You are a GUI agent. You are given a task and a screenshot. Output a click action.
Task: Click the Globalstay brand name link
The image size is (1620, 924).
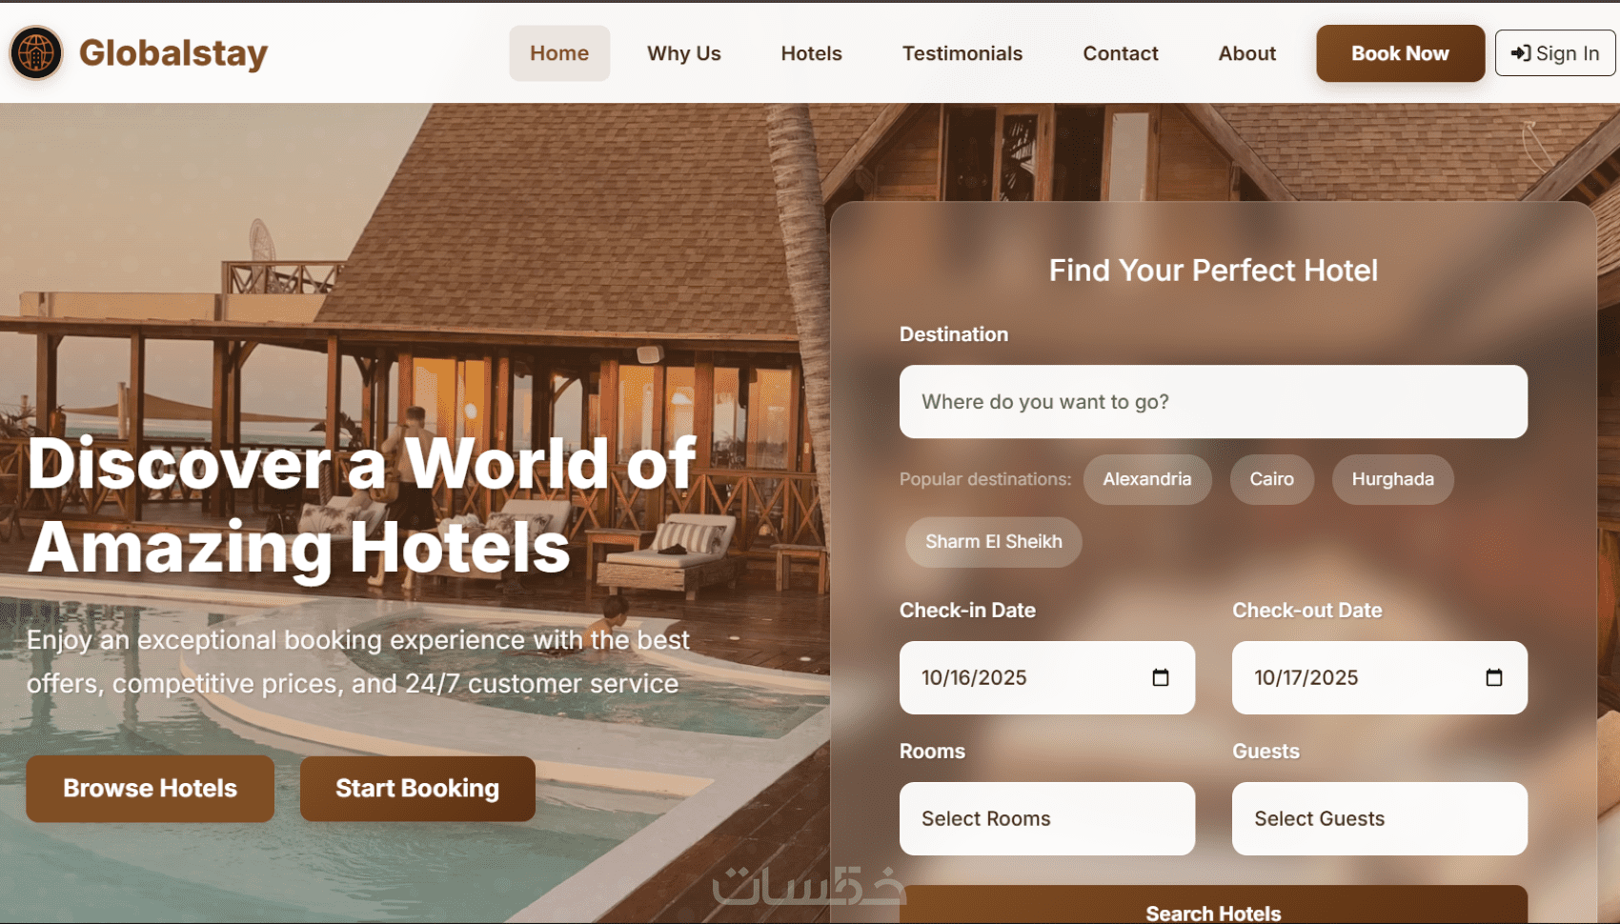(x=173, y=53)
